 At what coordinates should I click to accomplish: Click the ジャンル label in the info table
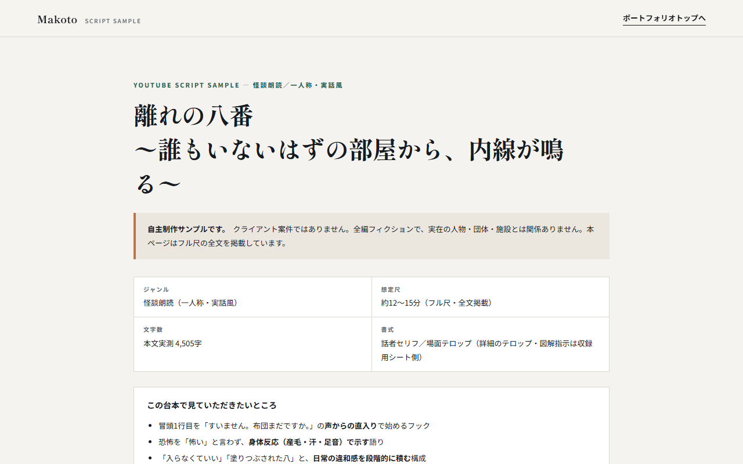click(x=156, y=289)
